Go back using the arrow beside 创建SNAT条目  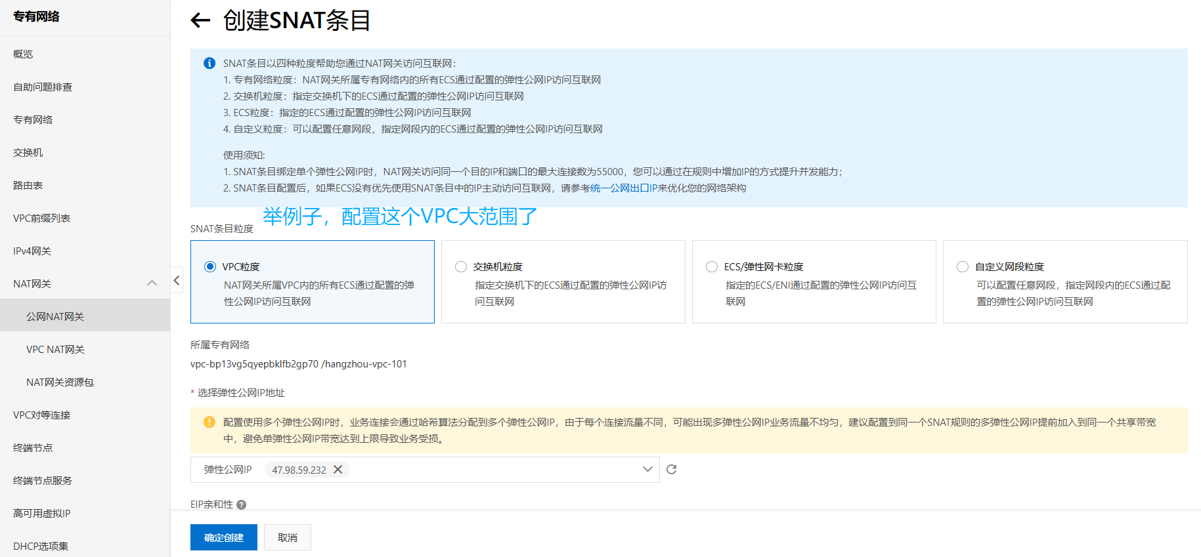tap(200, 20)
